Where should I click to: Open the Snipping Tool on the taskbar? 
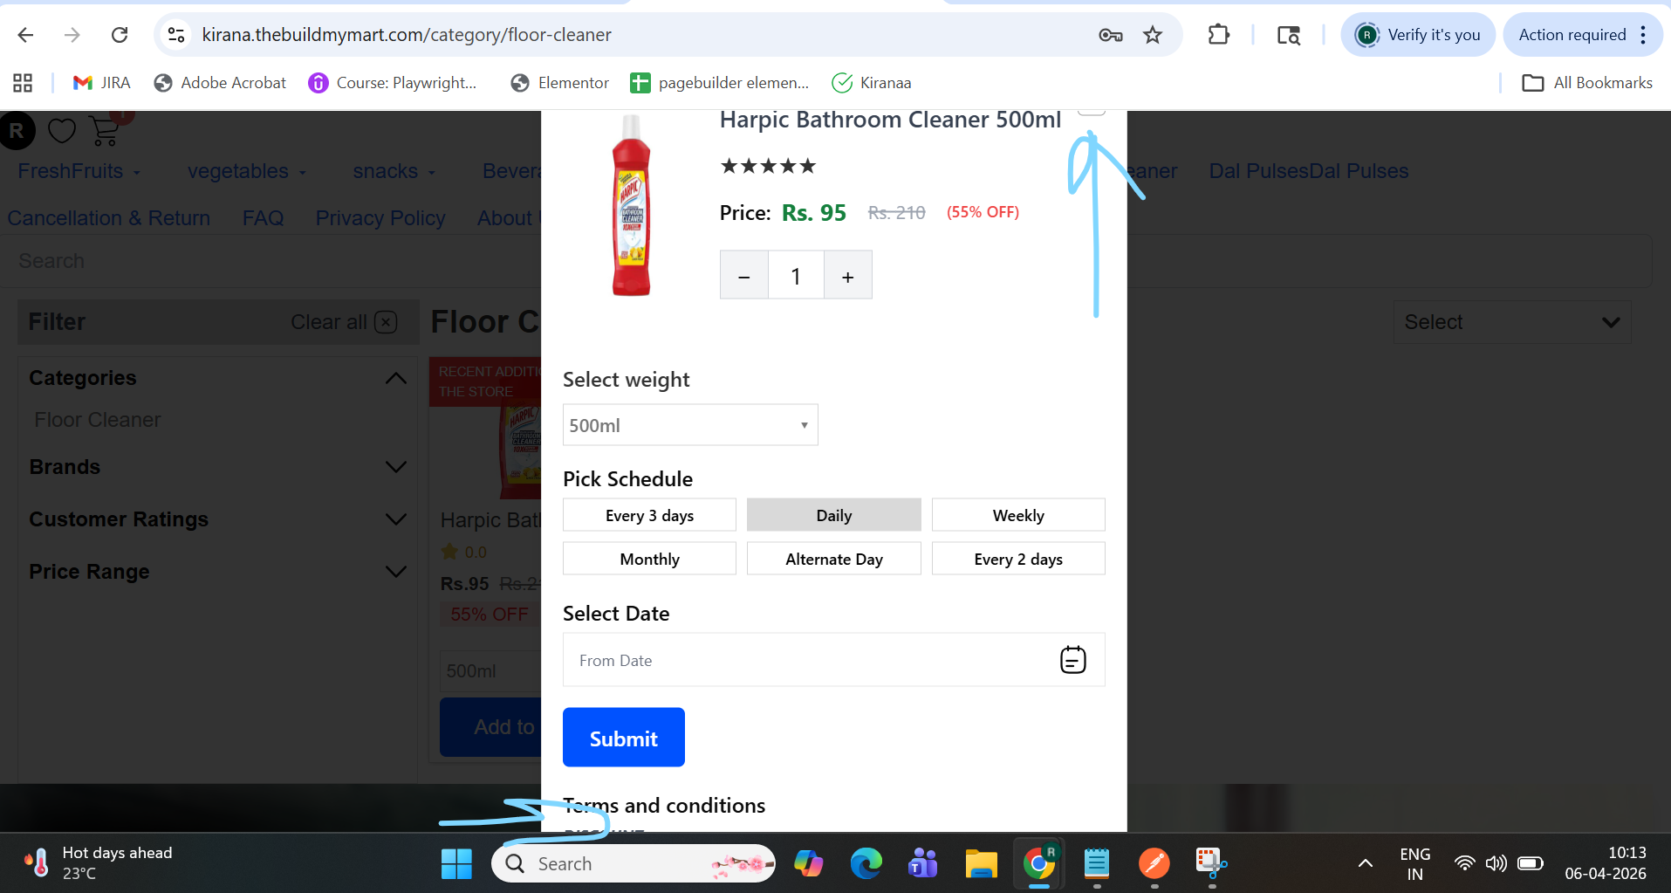click(1211, 864)
